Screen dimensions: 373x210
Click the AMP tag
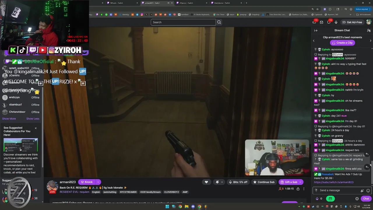click(x=185, y=192)
